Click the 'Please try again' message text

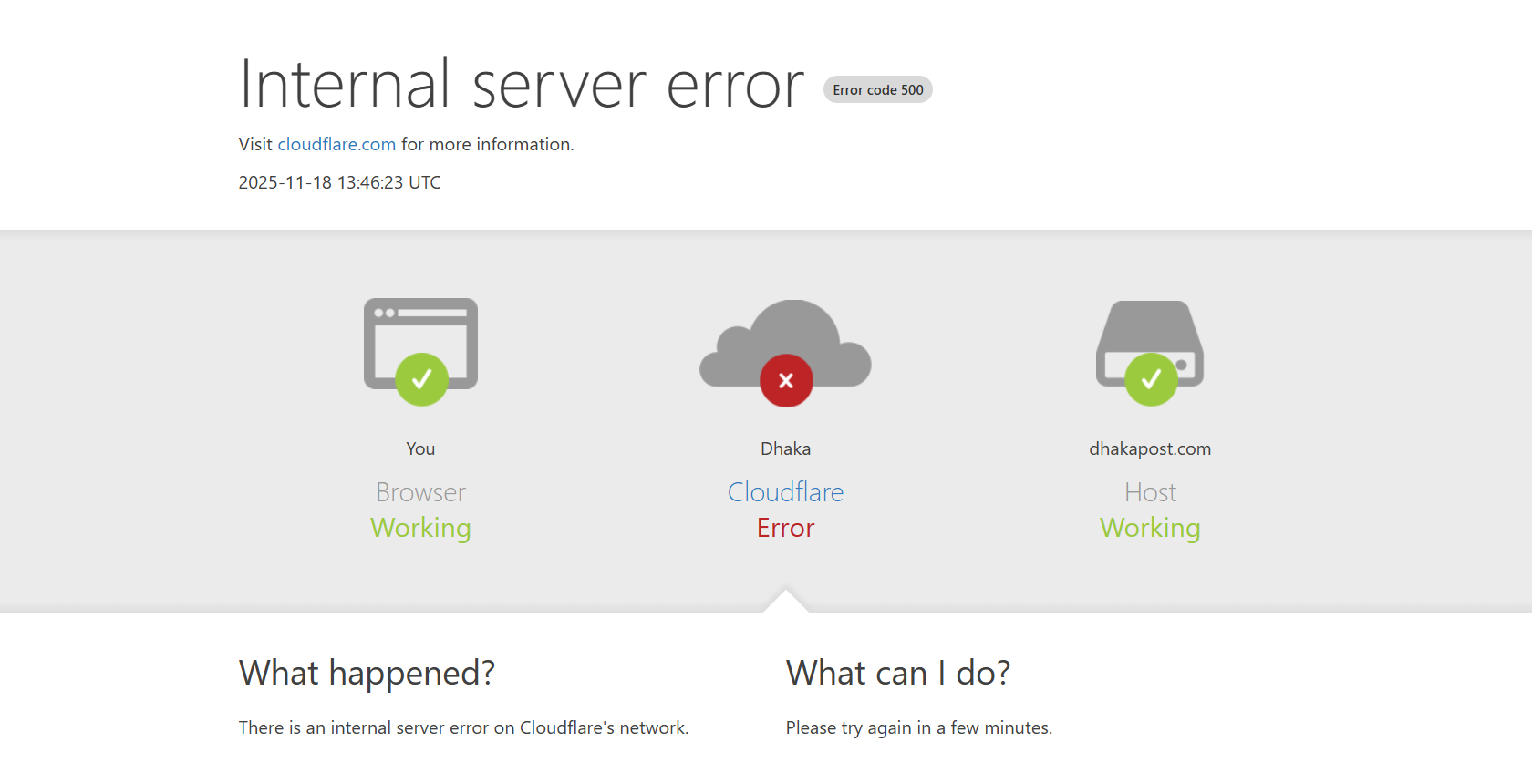coord(918,727)
